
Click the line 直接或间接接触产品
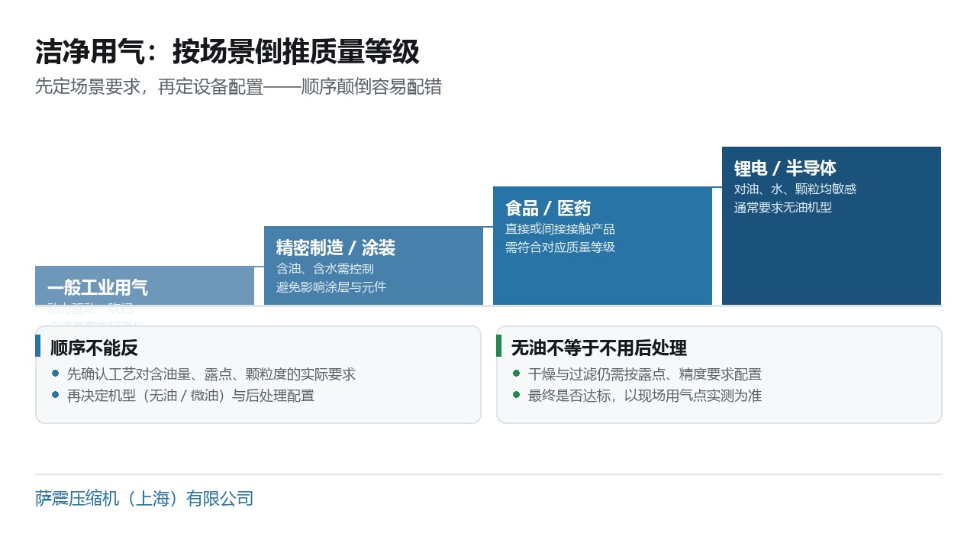pos(559,229)
